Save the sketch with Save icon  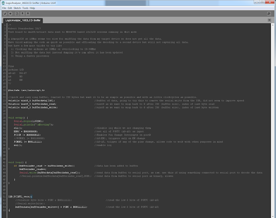[x=28, y=13]
